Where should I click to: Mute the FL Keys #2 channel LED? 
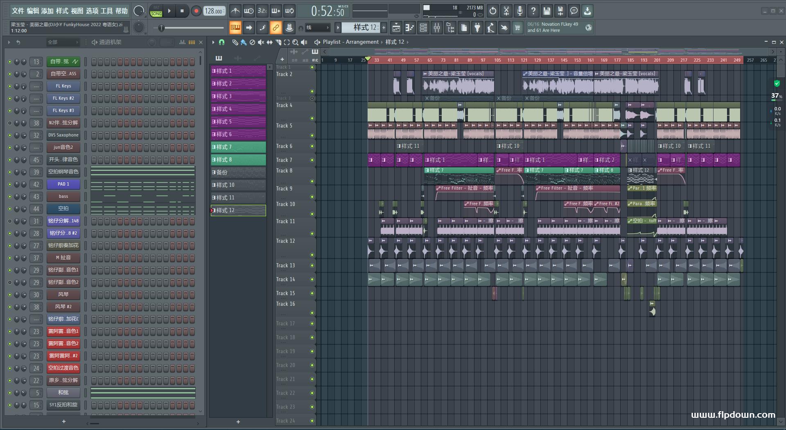pyautogui.click(x=10, y=99)
